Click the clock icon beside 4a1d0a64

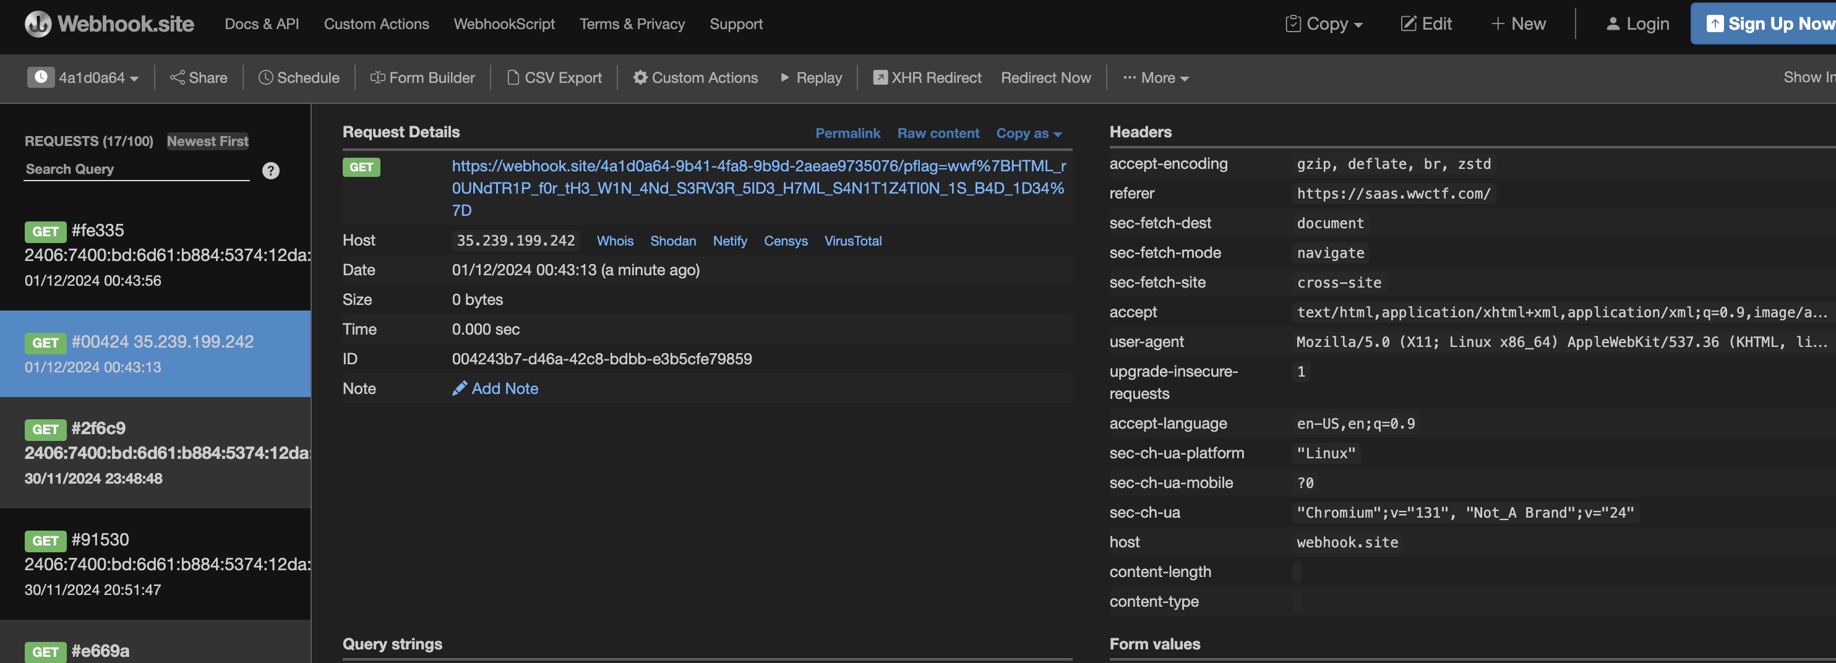click(x=41, y=77)
